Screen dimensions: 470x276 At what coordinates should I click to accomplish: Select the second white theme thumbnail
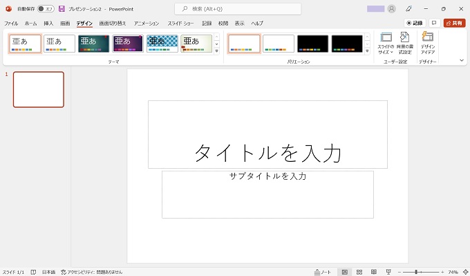tap(59, 44)
